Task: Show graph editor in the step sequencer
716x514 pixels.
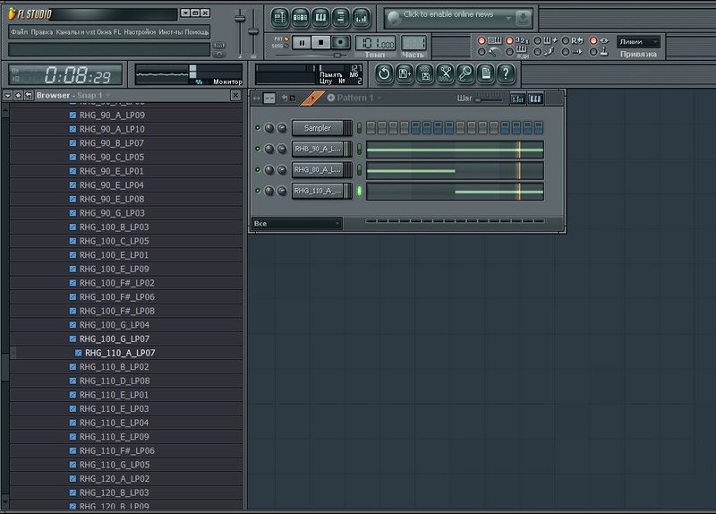Action: click(x=518, y=98)
